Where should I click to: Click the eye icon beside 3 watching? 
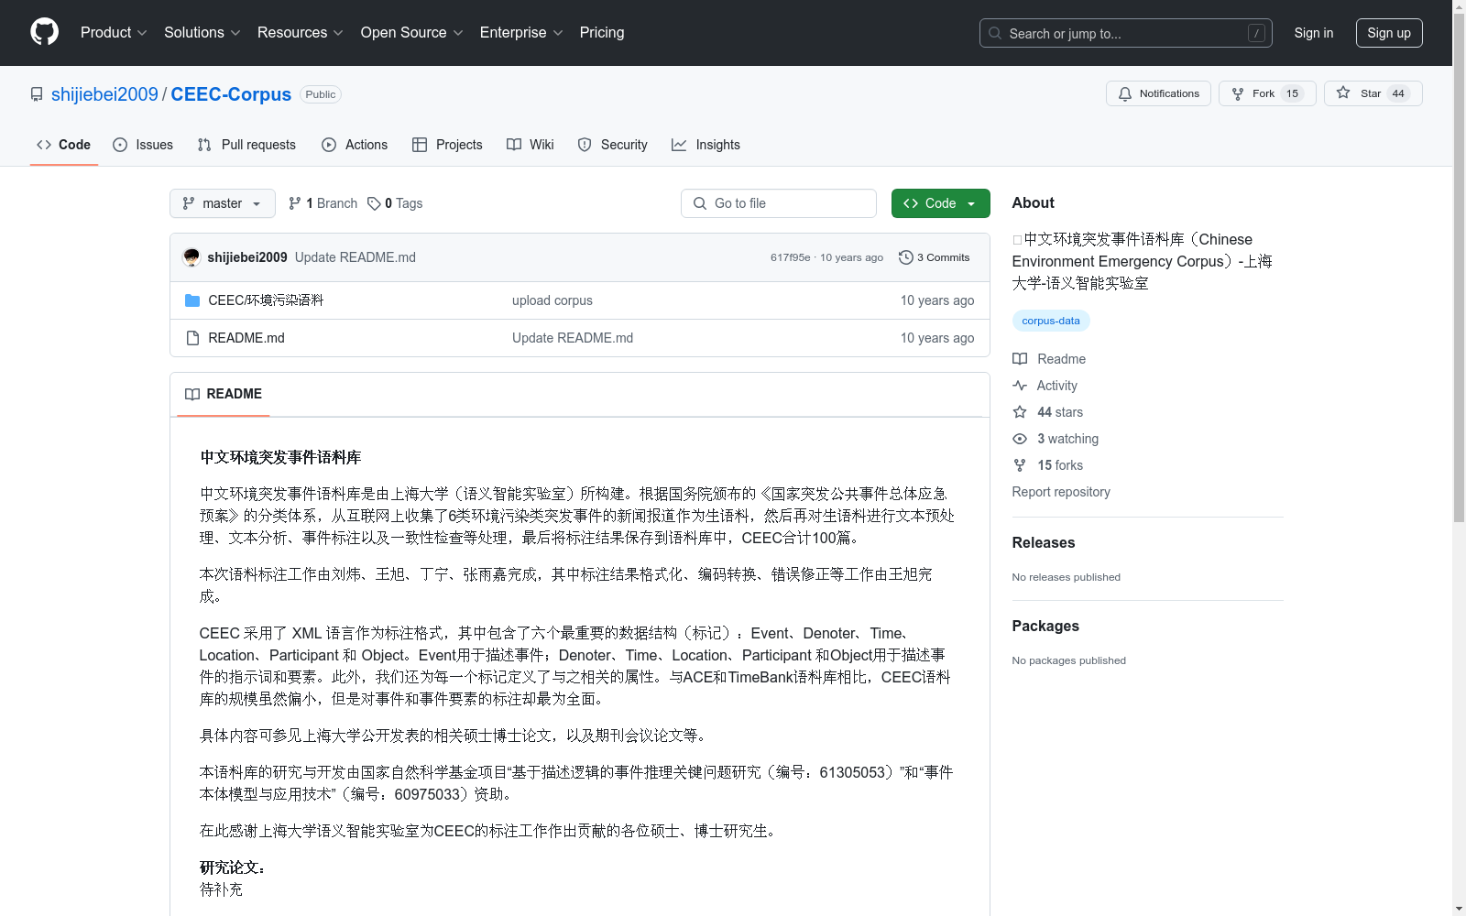click(x=1020, y=439)
